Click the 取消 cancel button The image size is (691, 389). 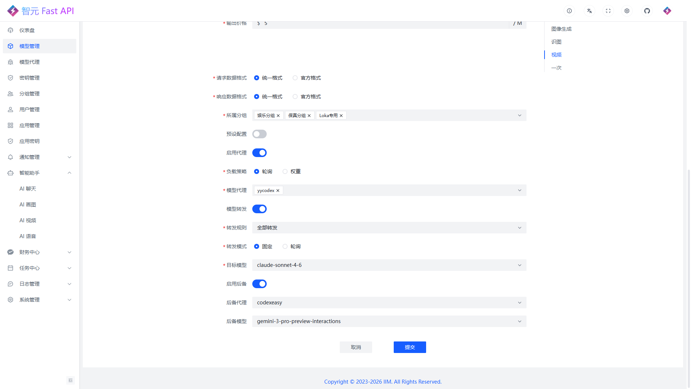pyautogui.click(x=356, y=347)
